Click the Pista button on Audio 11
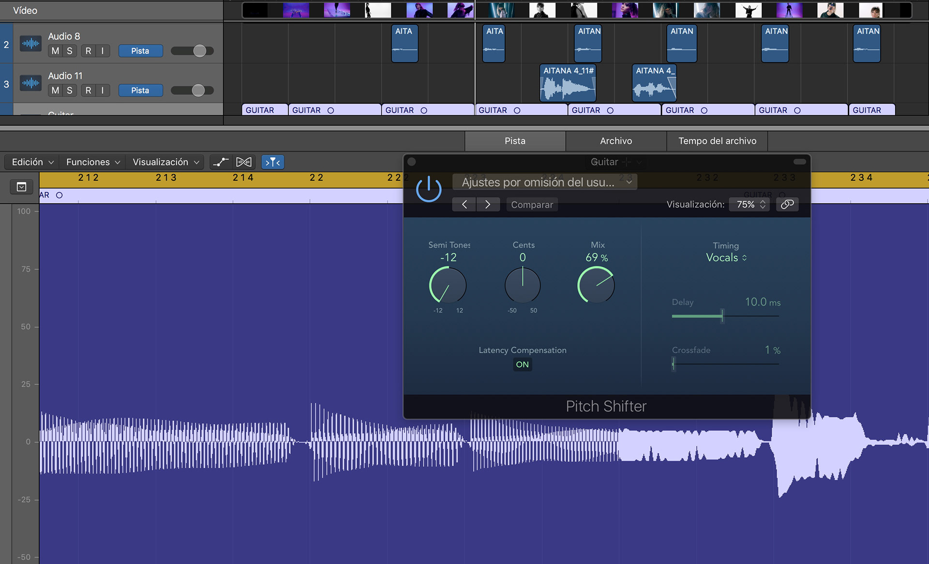This screenshot has height=564, width=929. coord(140,90)
